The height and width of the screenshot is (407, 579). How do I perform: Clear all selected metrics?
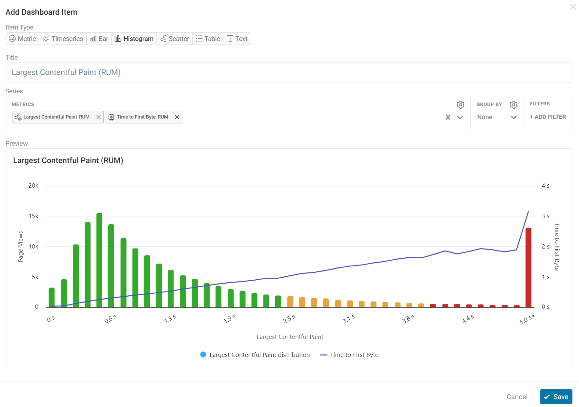(x=448, y=117)
